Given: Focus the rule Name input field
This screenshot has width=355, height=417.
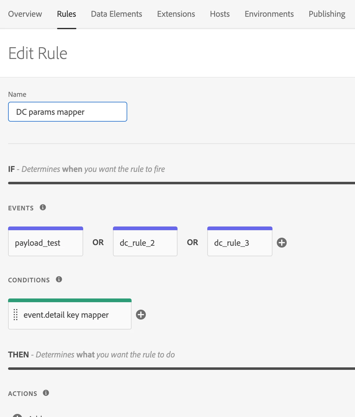Looking at the screenshot, I should (68, 112).
